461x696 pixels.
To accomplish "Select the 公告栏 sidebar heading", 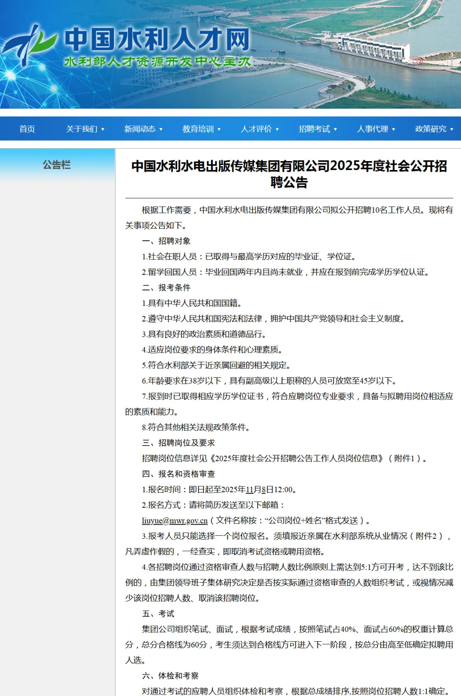I will coord(57,165).
